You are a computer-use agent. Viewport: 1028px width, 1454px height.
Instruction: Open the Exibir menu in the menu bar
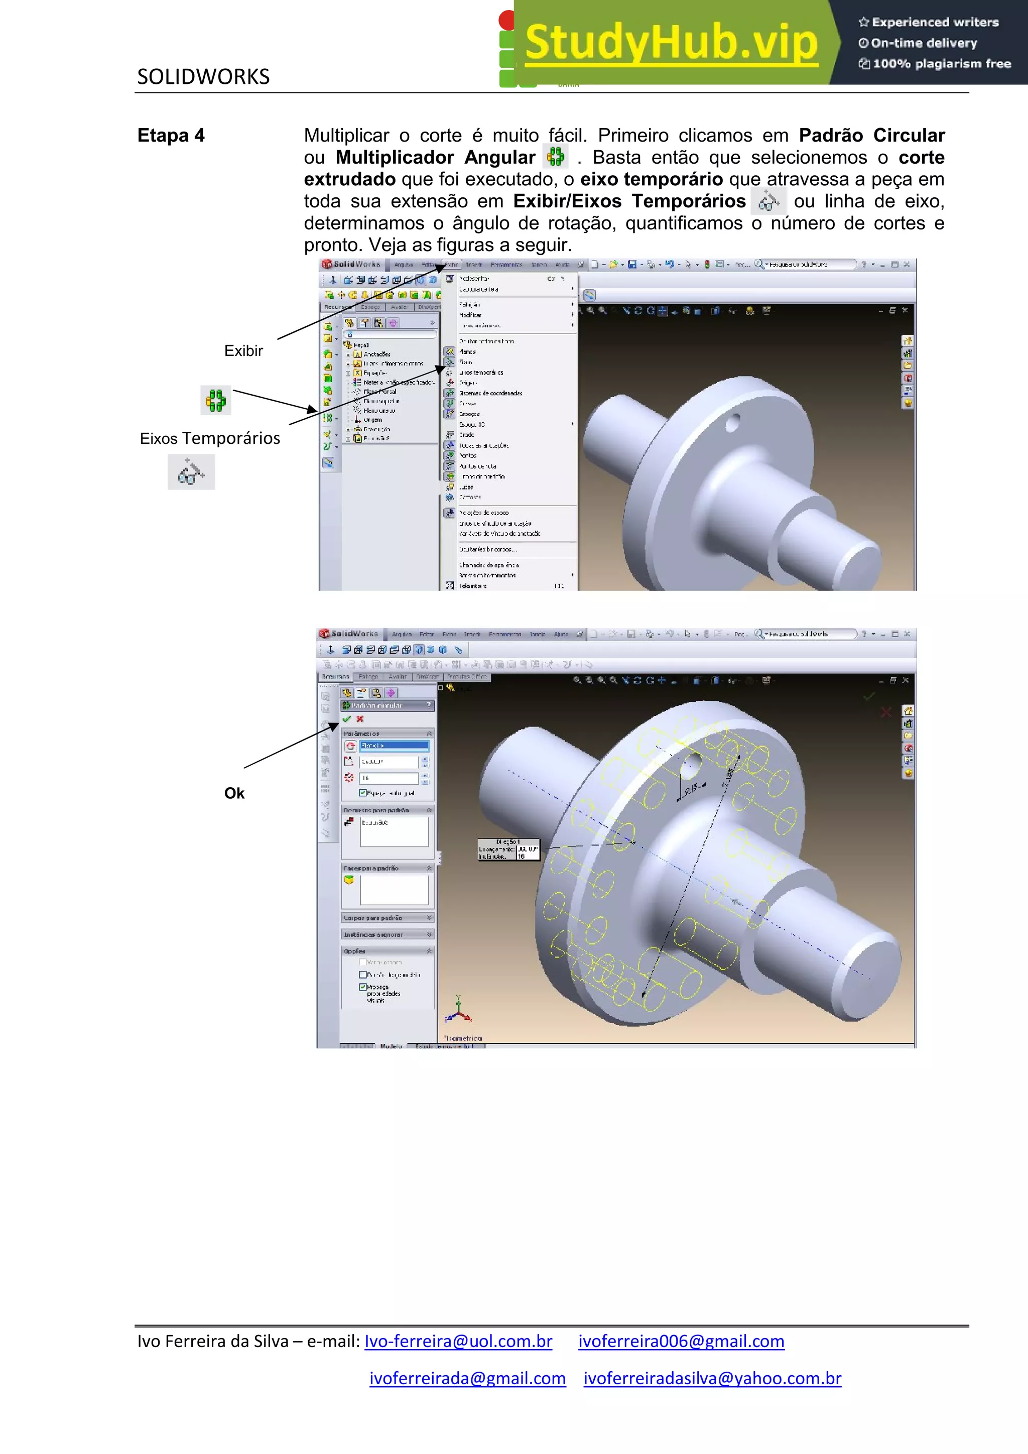click(x=451, y=265)
